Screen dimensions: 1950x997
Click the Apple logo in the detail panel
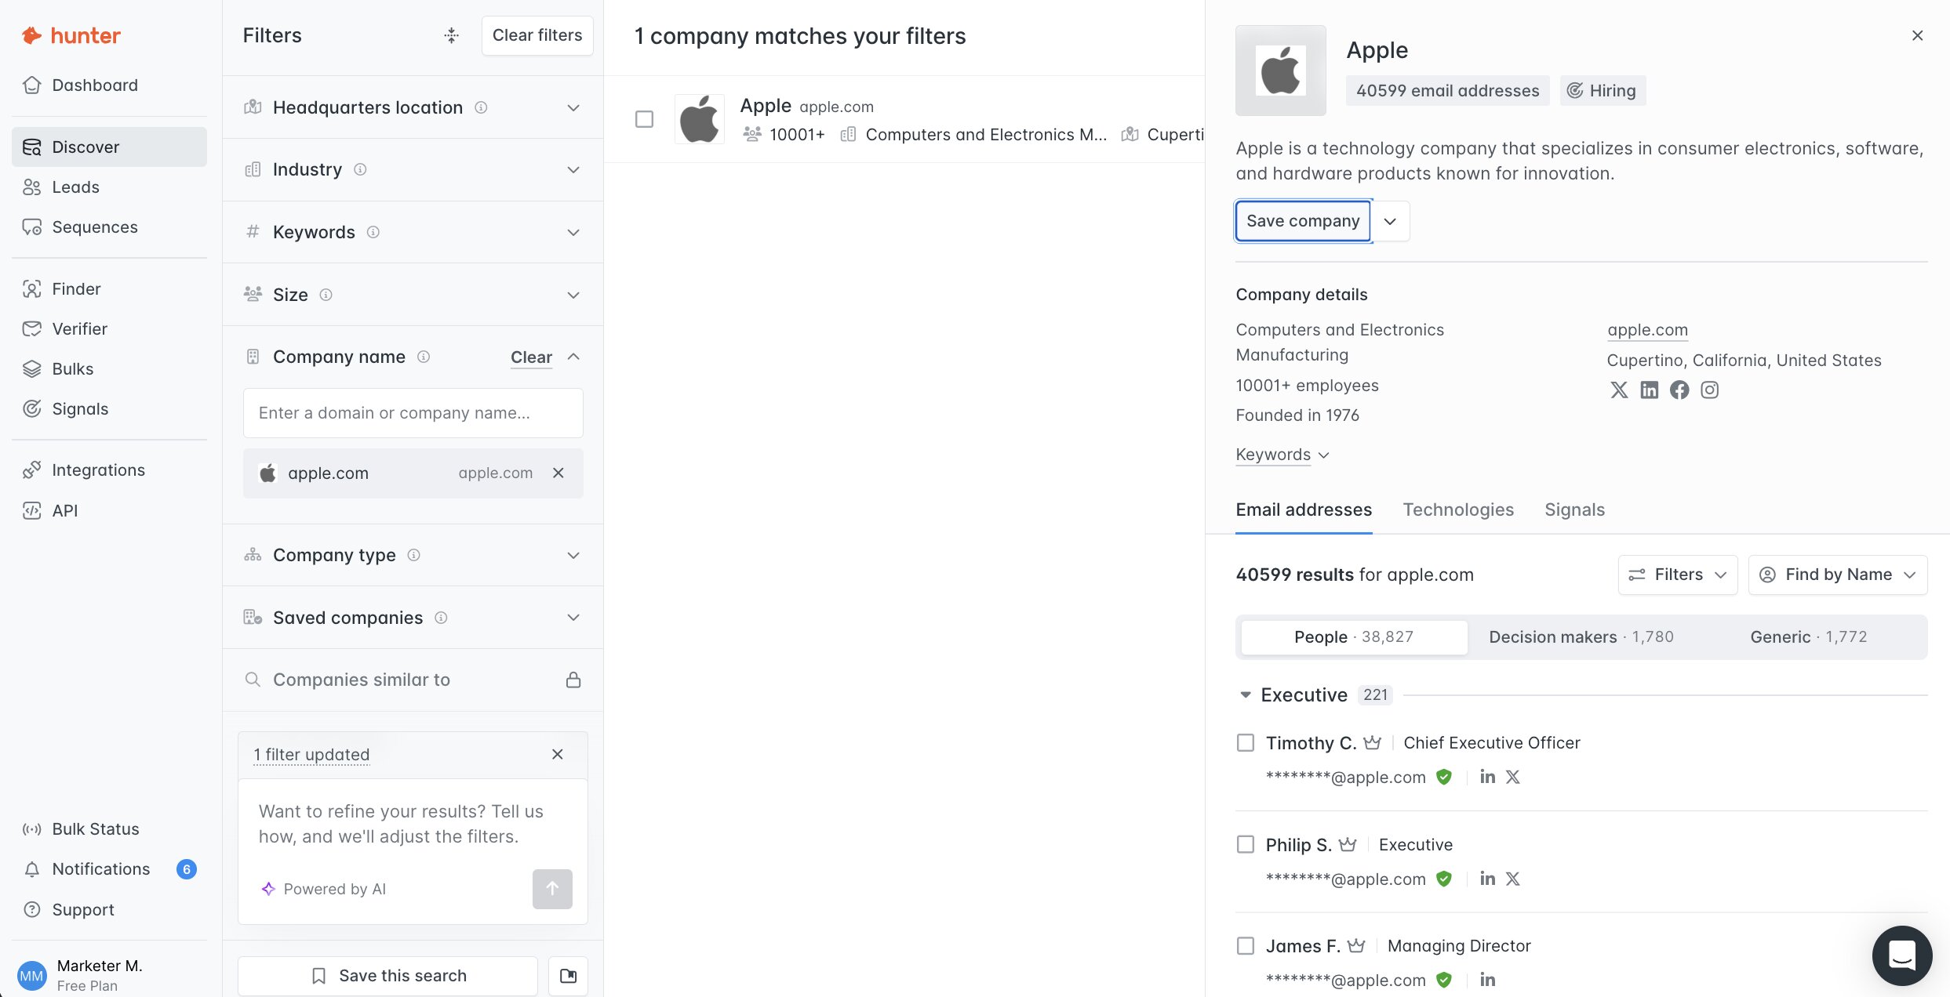pos(1281,71)
